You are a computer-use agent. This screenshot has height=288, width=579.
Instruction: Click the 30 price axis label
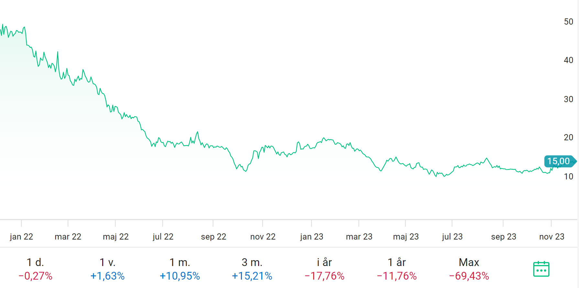click(x=568, y=99)
